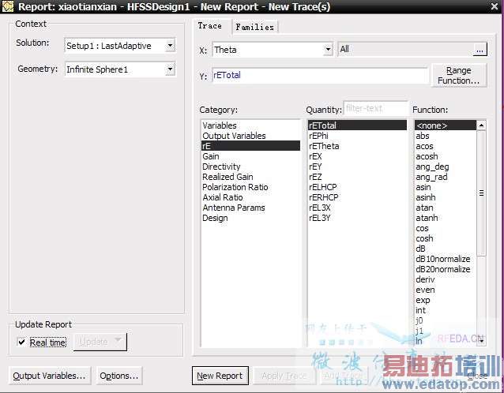Viewport: 504px width, 393px height.
Task: Click the Quantity filter-text field
Action: click(375, 109)
